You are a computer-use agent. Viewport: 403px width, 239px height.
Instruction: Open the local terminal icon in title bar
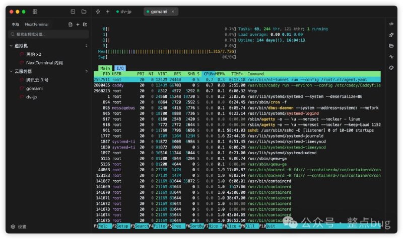pos(73,12)
